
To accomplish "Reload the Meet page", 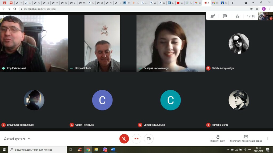I will click(x=15, y=9).
